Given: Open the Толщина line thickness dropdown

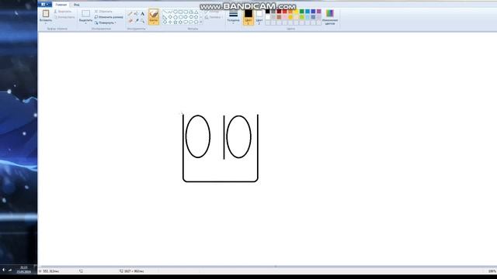Looking at the screenshot, I should pos(233,16).
